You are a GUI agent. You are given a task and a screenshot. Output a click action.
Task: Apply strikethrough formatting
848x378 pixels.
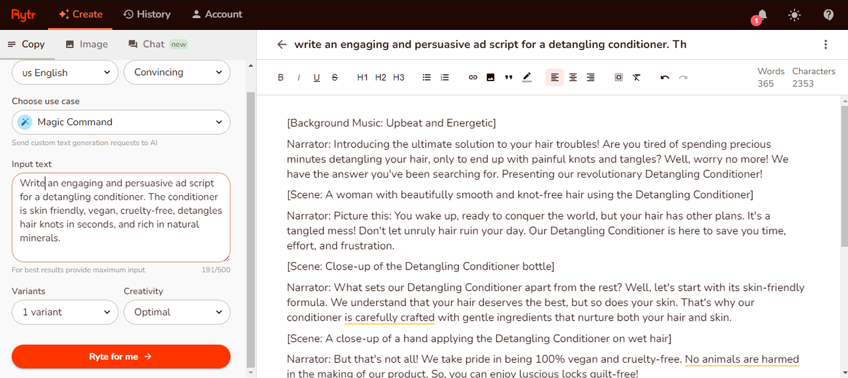[x=335, y=77]
